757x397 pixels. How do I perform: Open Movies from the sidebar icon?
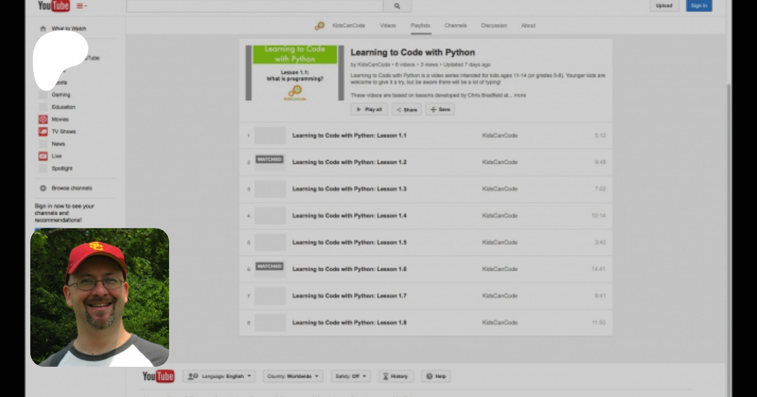point(43,119)
